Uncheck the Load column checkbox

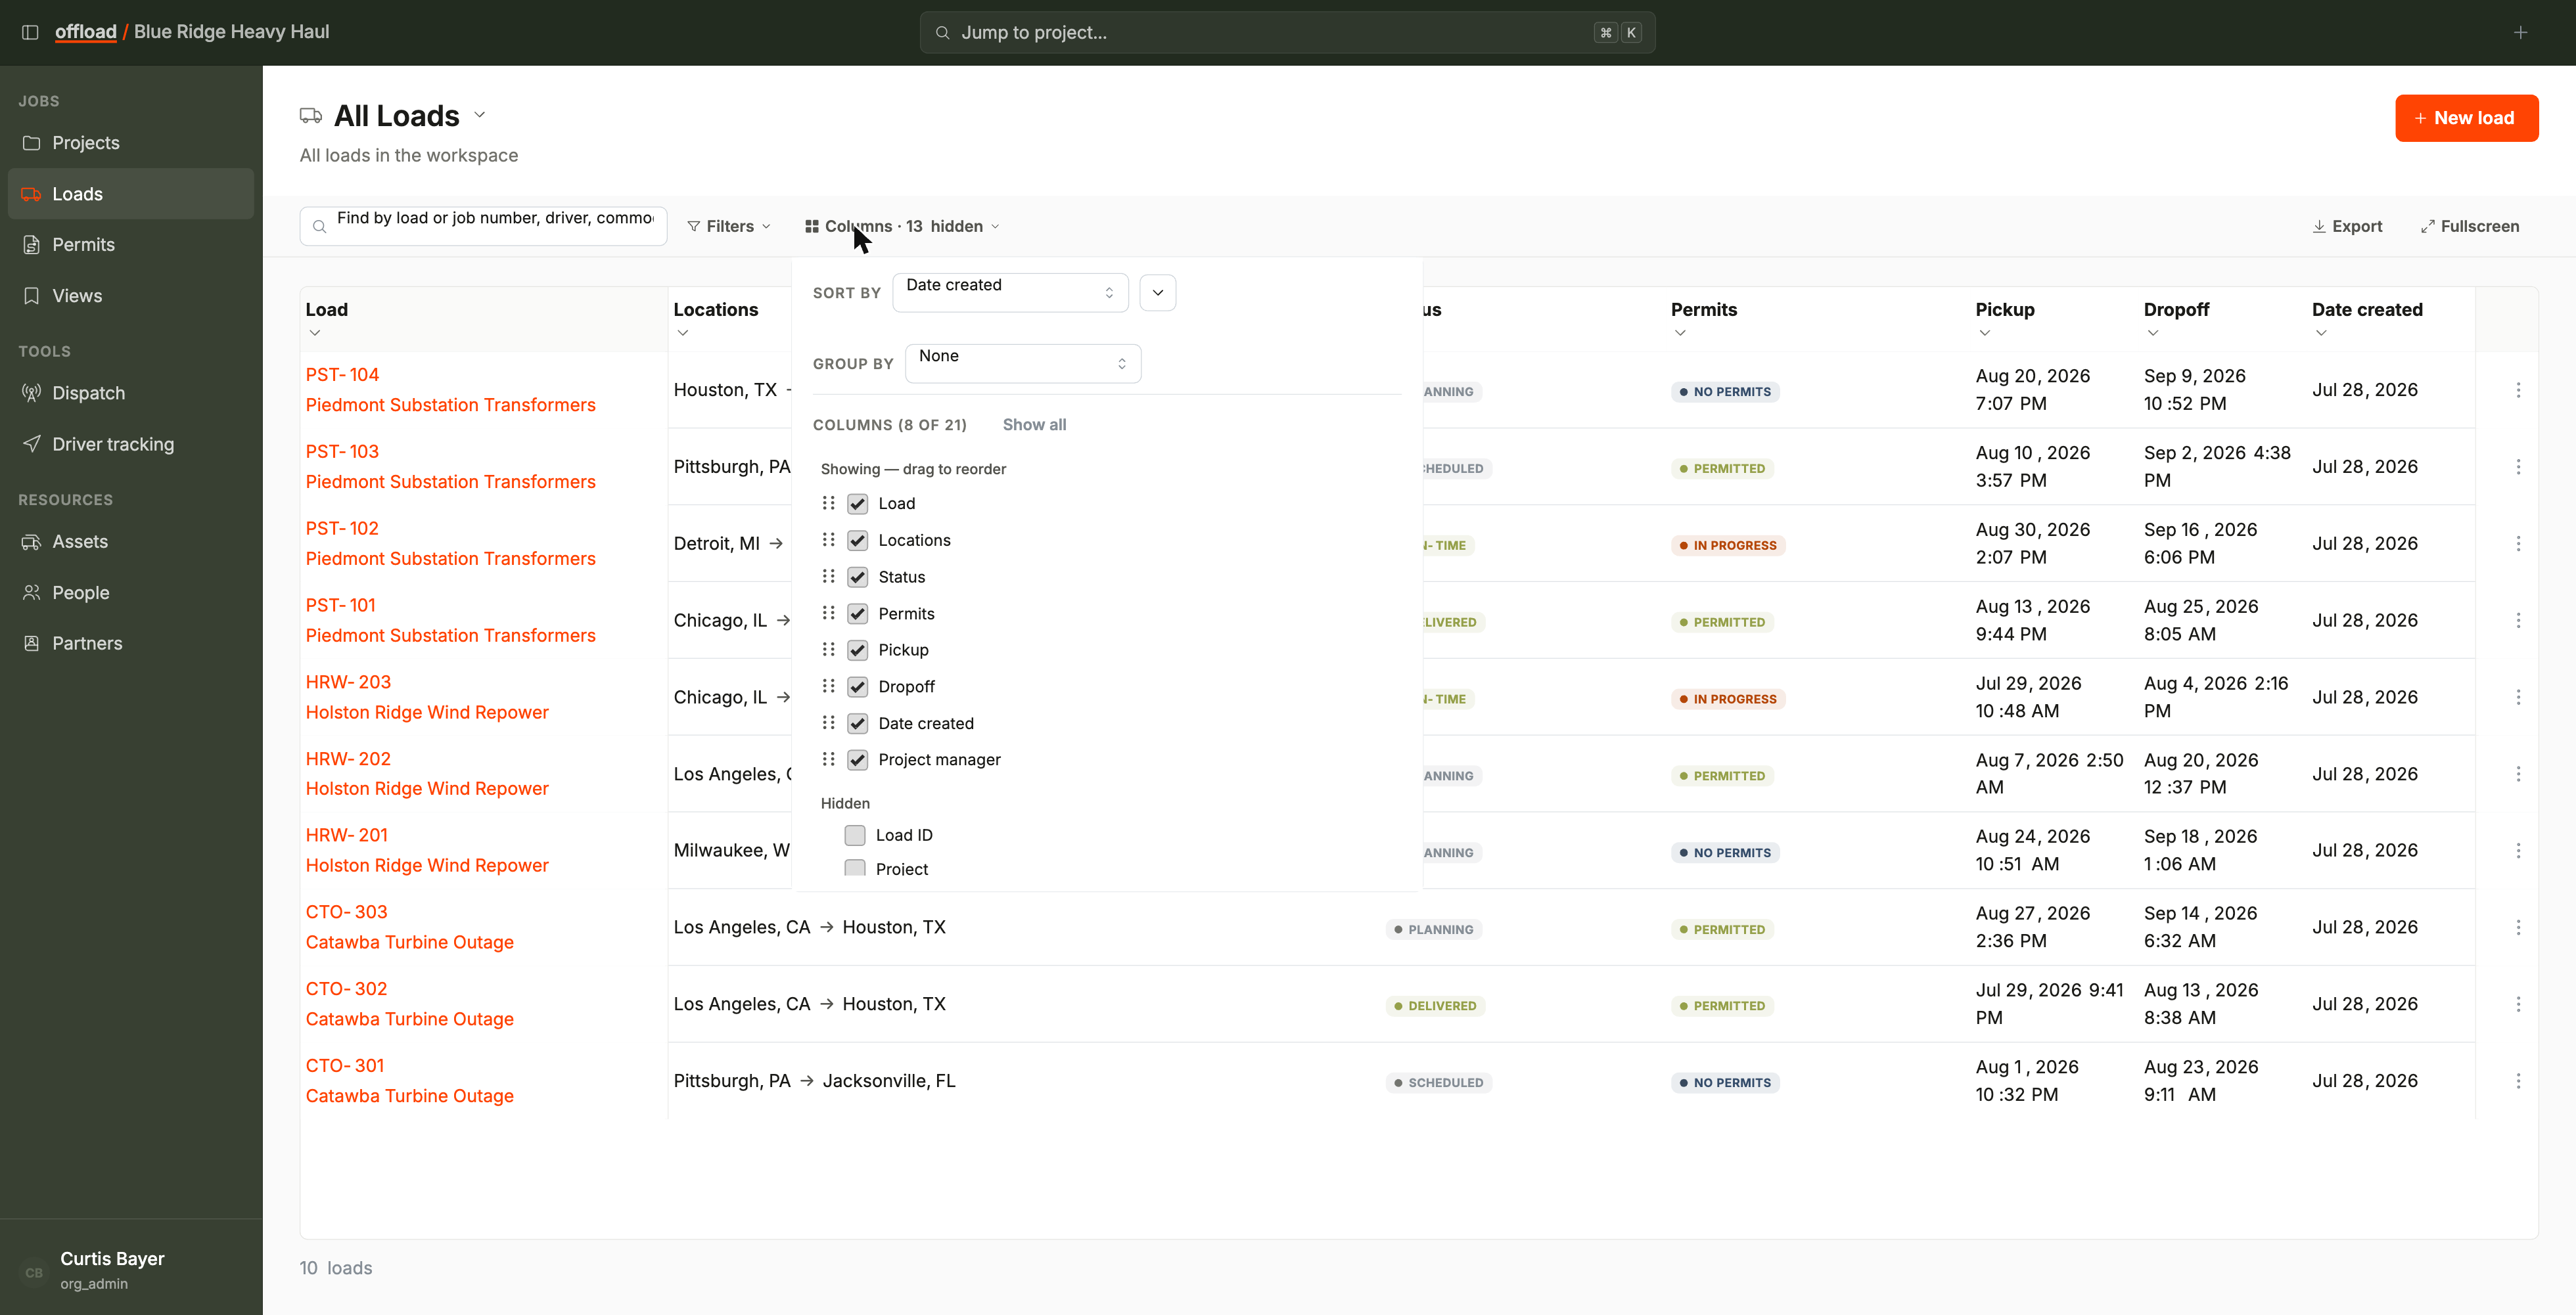tap(857, 504)
